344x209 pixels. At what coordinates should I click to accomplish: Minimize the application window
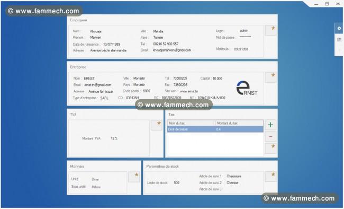coord(316,4)
